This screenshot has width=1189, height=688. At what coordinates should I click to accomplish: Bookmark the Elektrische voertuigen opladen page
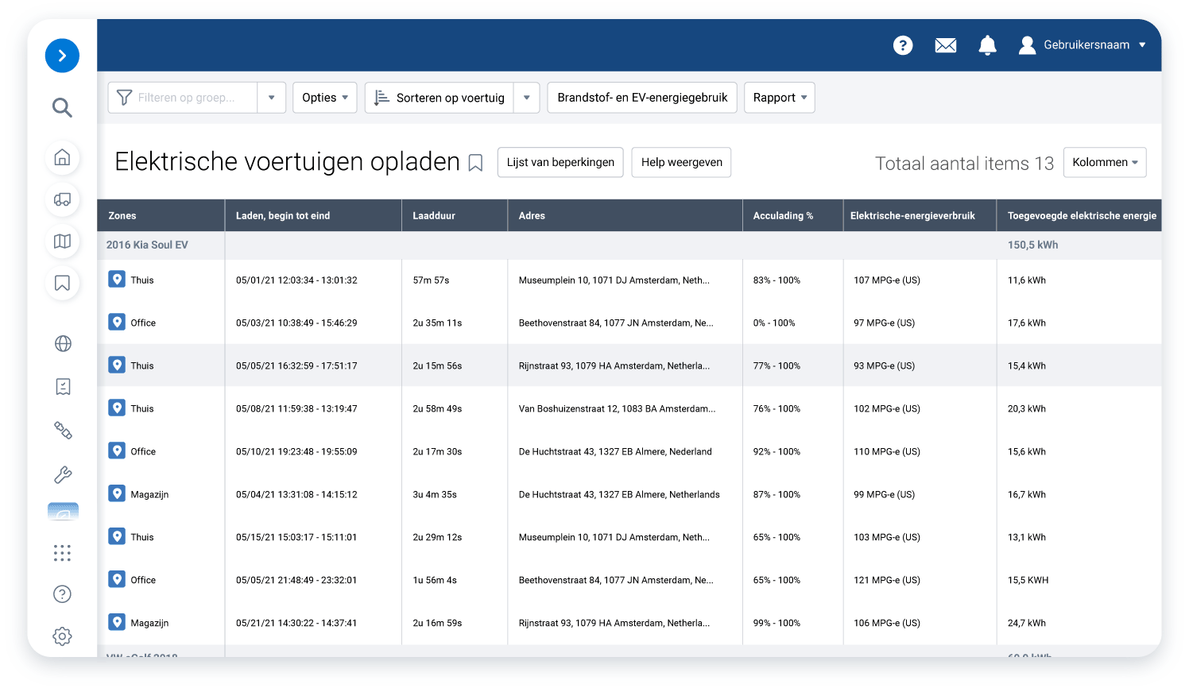475,163
